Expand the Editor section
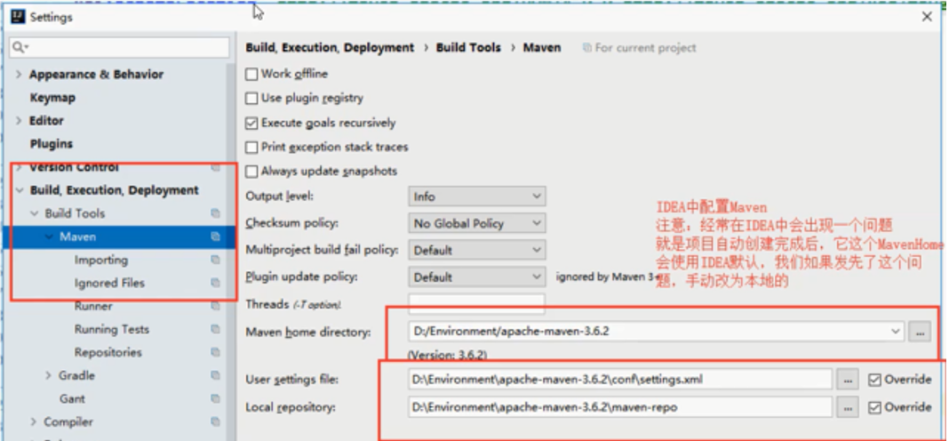The width and height of the screenshot is (949, 441). pyautogui.click(x=19, y=121)
